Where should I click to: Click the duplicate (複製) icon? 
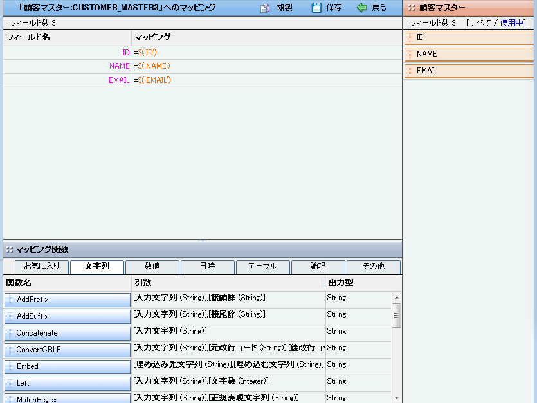coord(265,8)
